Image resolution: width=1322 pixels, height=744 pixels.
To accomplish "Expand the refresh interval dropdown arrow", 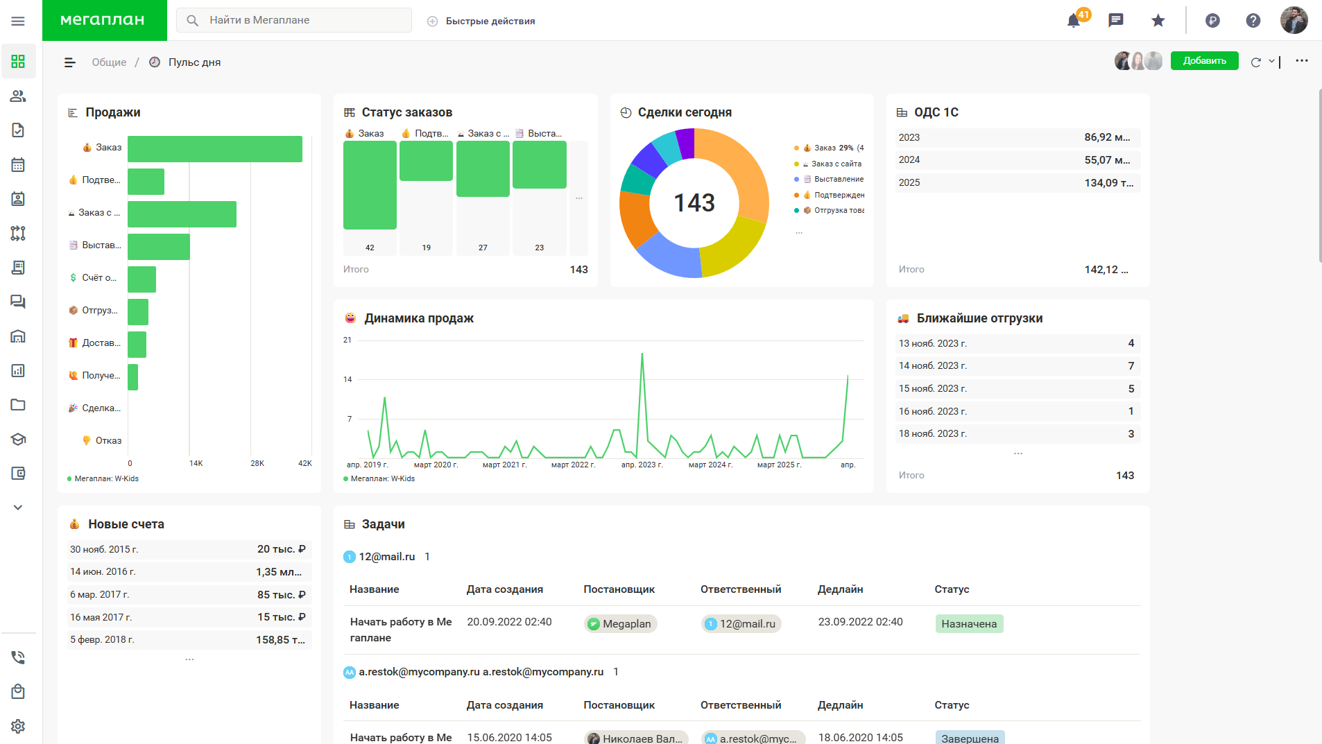I will 1271,61.
